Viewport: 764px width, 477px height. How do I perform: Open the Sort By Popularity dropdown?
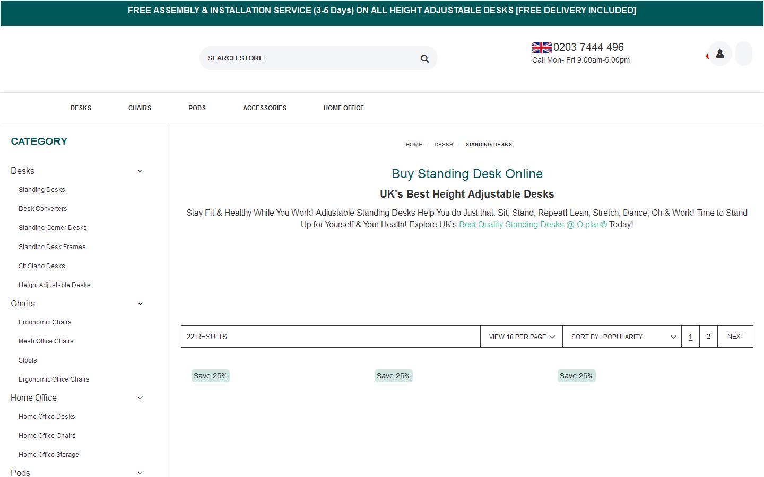(622, 337)
